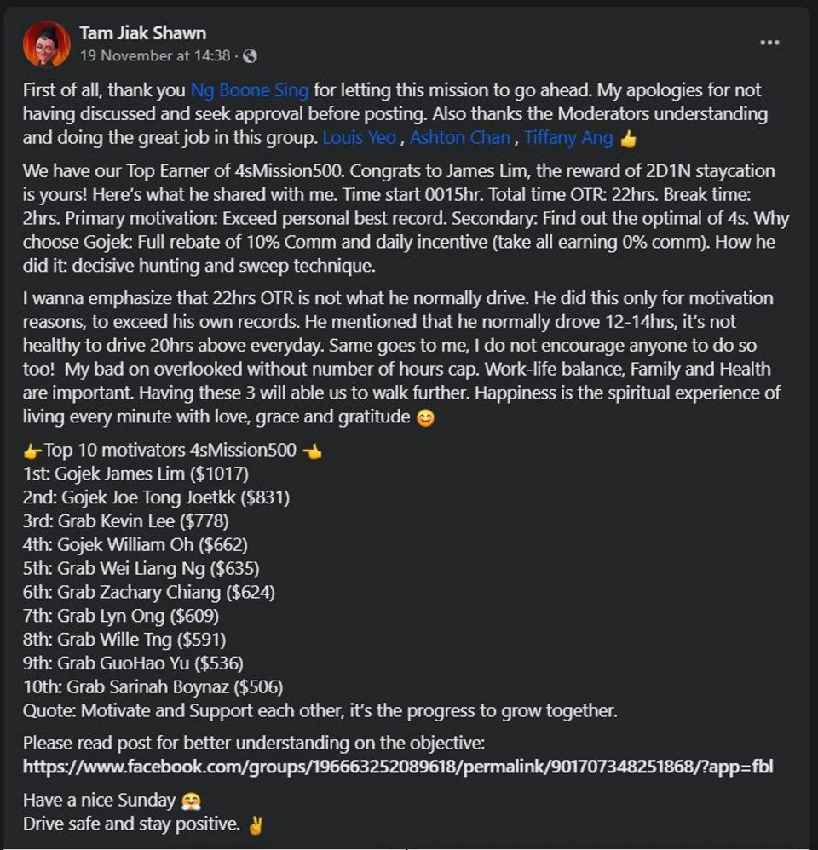This screenshot has width=818, height=850.
Task: Open the three-dot post options menu
Action: (x=769, y=43)
